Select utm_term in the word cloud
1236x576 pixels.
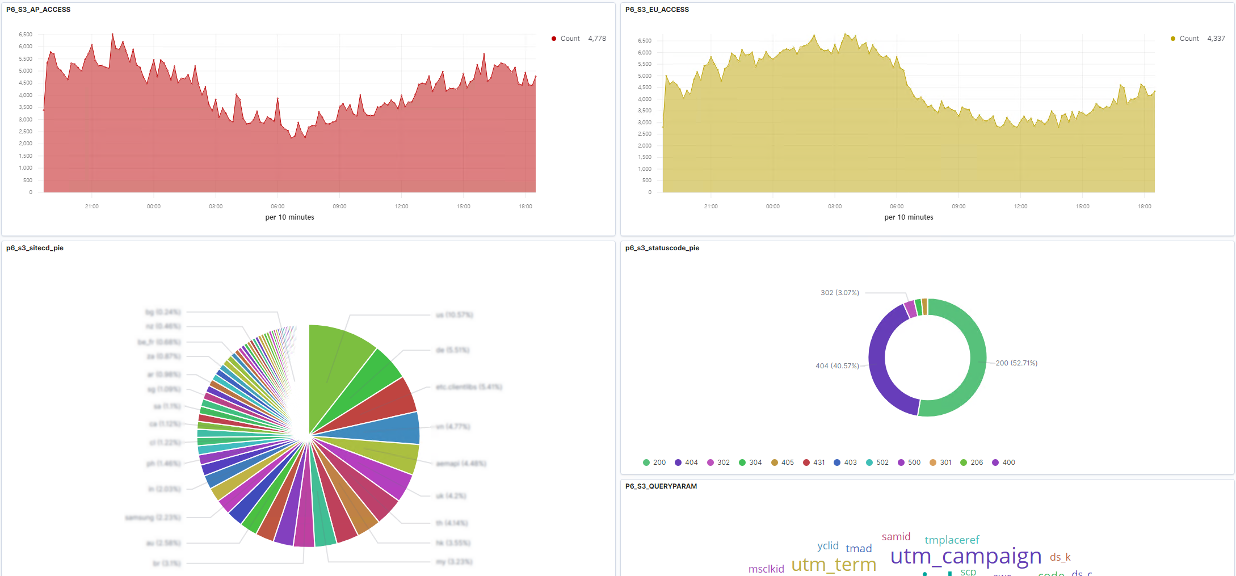point(834,565)
